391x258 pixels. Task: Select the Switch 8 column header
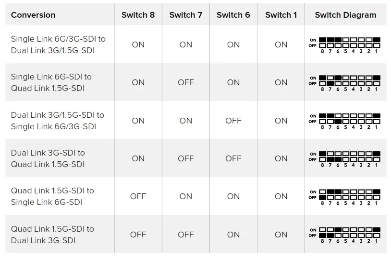click(x=138, y=15)
